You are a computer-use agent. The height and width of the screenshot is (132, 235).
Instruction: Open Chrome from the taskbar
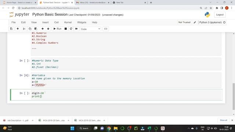pos(109,128)
